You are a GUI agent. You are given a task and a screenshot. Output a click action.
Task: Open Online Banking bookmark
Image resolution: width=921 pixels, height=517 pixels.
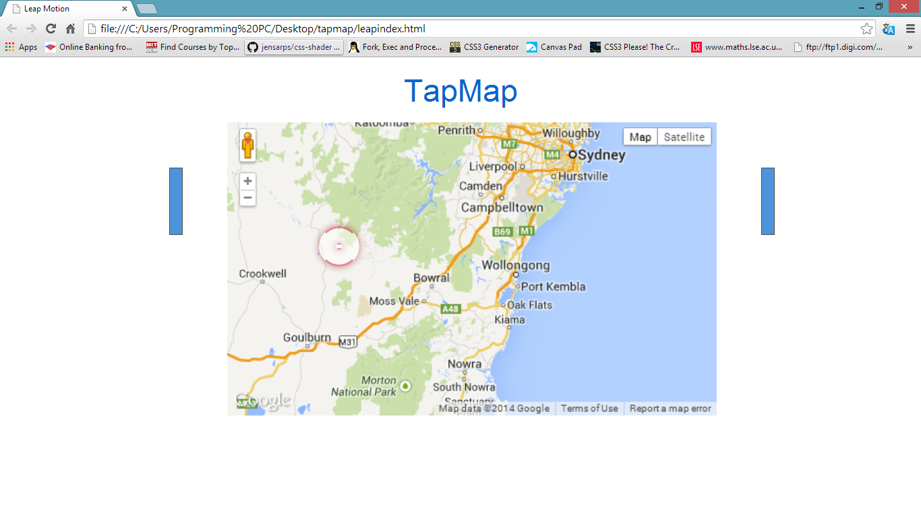(89, 47)
